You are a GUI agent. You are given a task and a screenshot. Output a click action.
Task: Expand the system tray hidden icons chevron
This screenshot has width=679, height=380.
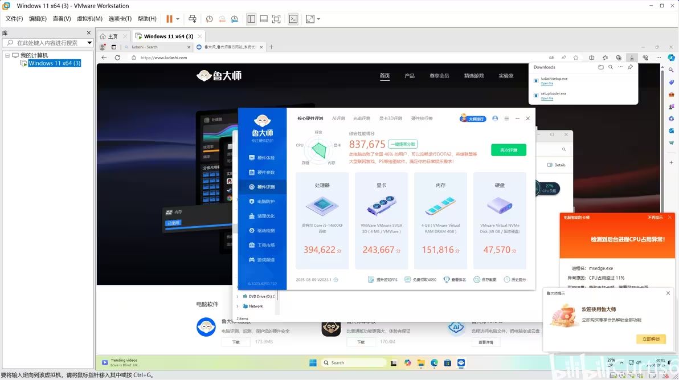point(621,363)
